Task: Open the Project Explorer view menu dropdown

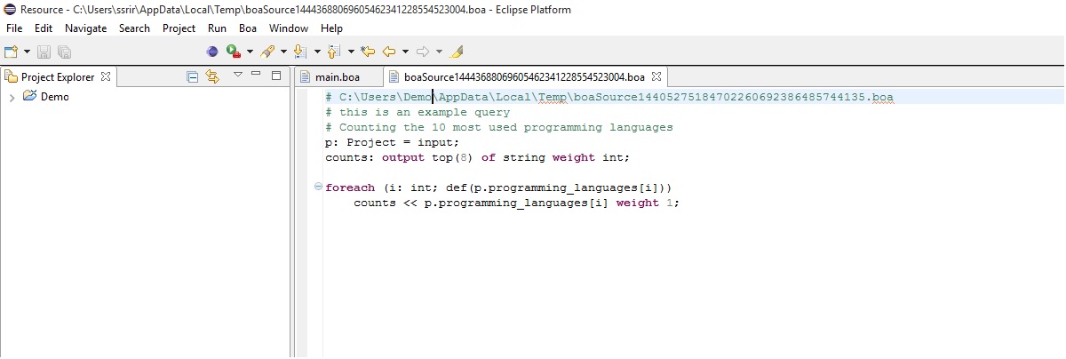Action: [x=237, y=76]
